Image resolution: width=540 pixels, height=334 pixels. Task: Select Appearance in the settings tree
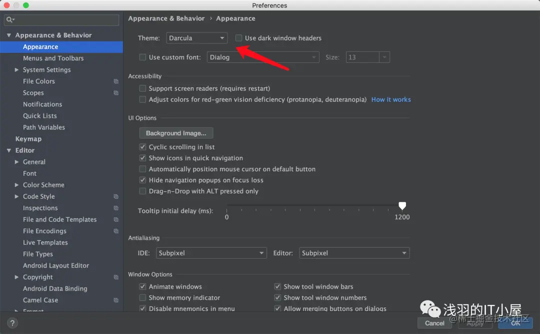(x=61, y=47)
